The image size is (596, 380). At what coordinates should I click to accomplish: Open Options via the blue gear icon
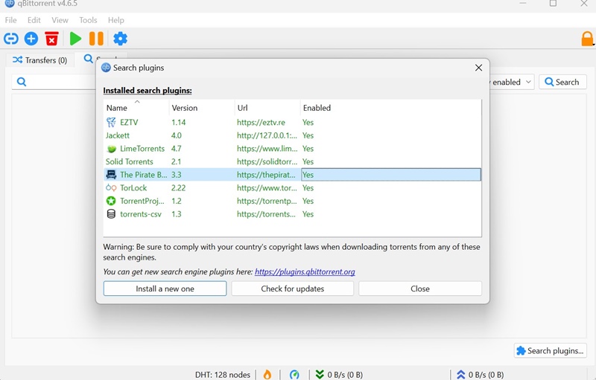120,39
